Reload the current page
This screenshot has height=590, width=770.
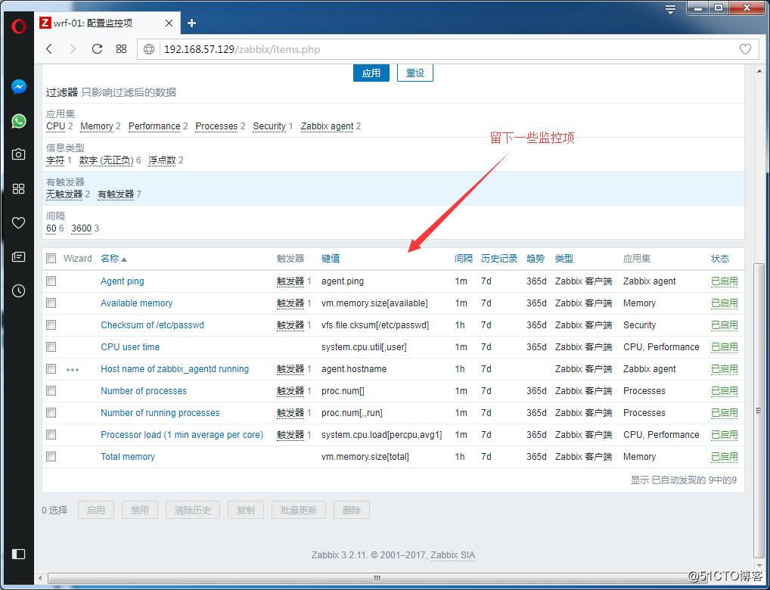click(x=98, y=49)
